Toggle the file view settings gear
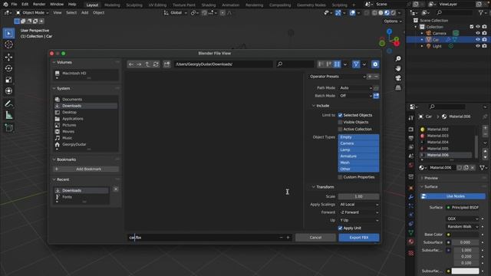 coord(375,64)
